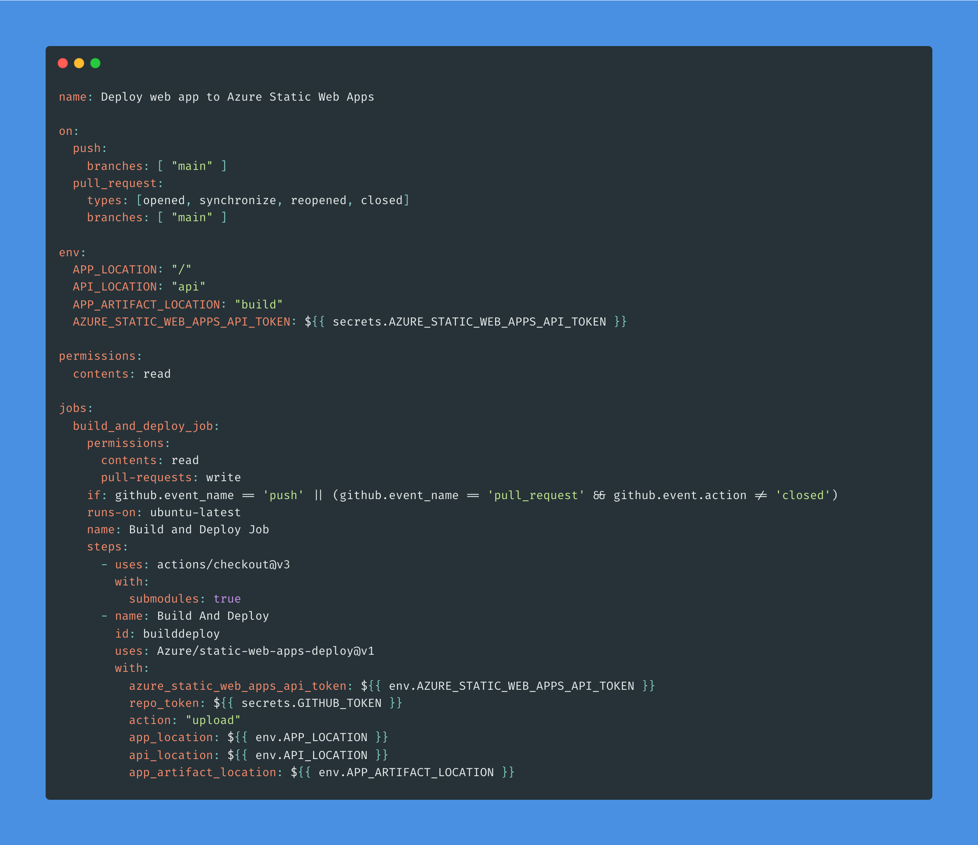This screenshot has width=978, height=845.
Task: Click 'synchronize' in the types list
Action: point(238,200)
